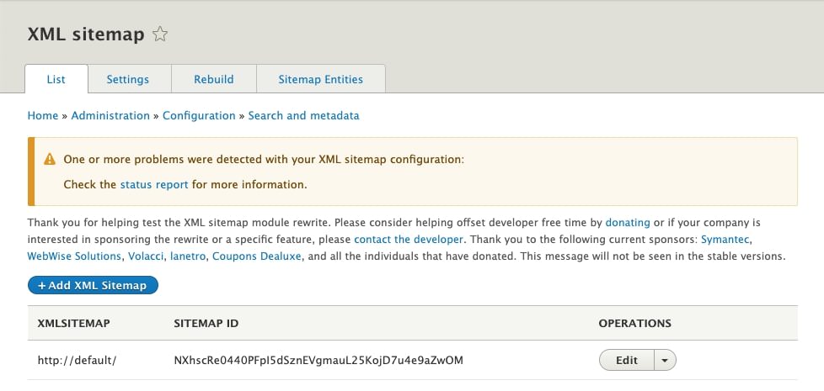Image resolution: width=824 pixels, height=391 pixels.
Task: Open the Rebuild tab
Action: click(x=214, y=79)
